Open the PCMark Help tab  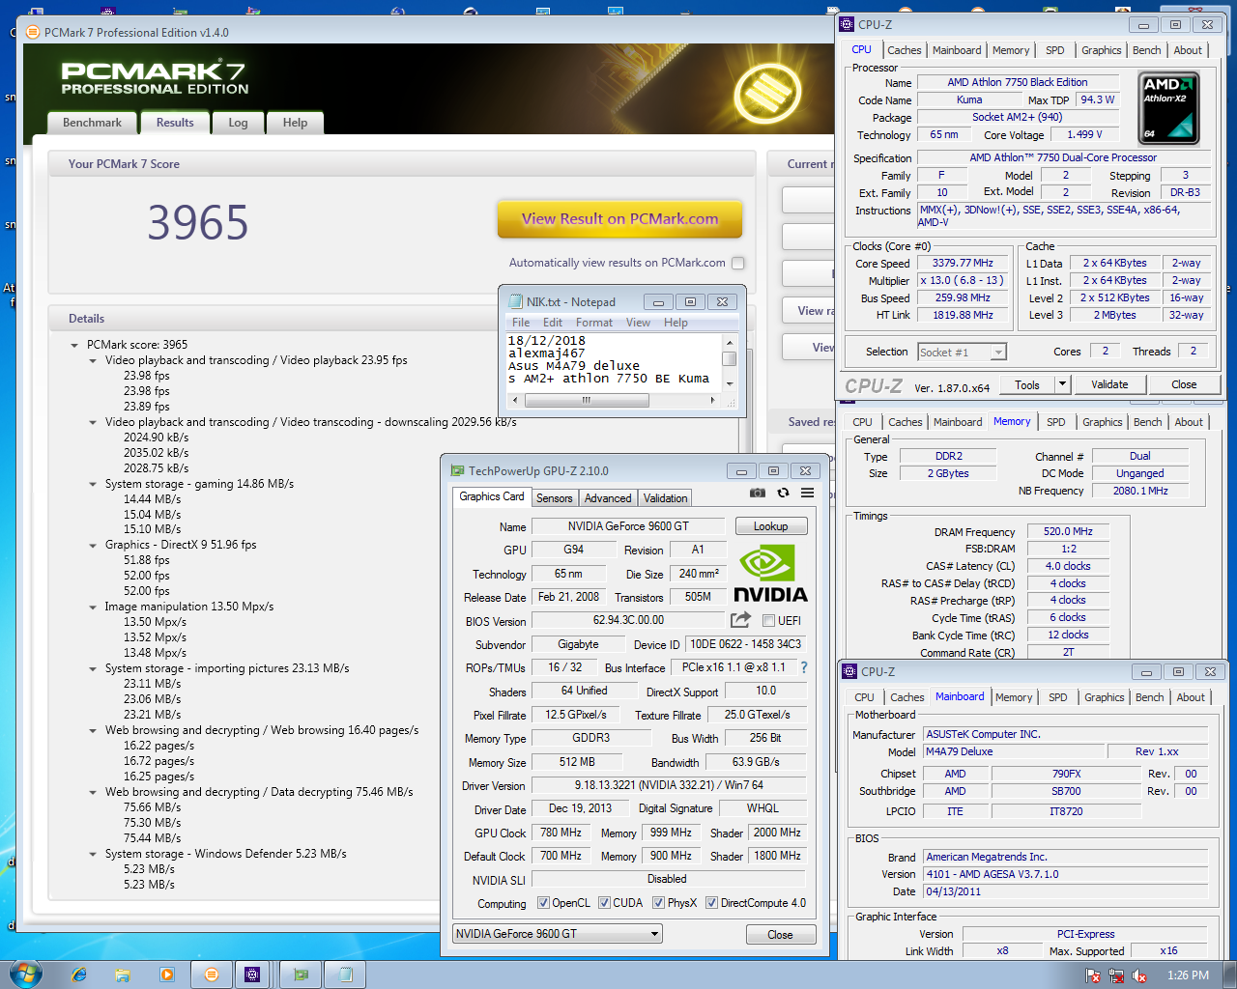tap(295, 123)
